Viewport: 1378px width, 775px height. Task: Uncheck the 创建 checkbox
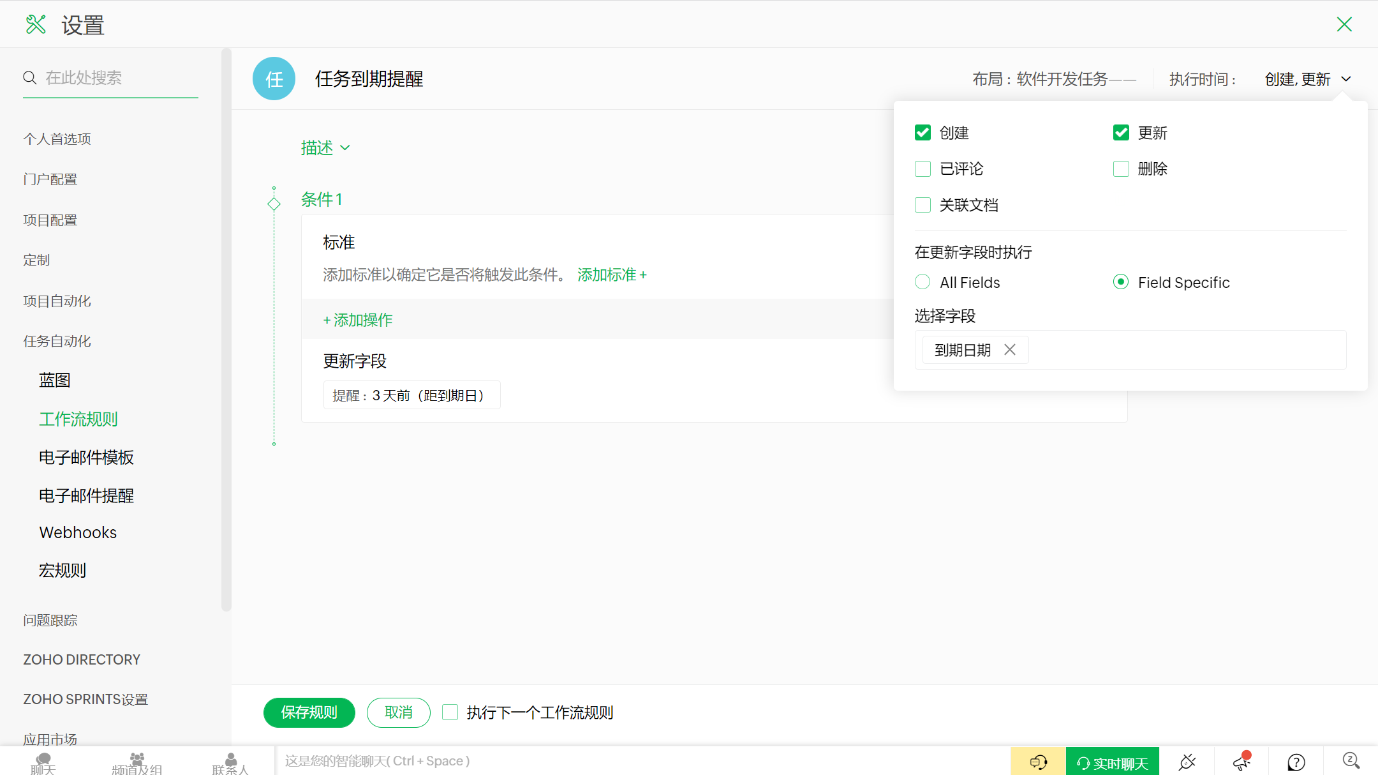(x=922, y=133)
